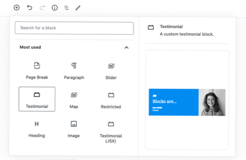
Task: Click 'A custom testimonial block.' description
Action: 187,34
